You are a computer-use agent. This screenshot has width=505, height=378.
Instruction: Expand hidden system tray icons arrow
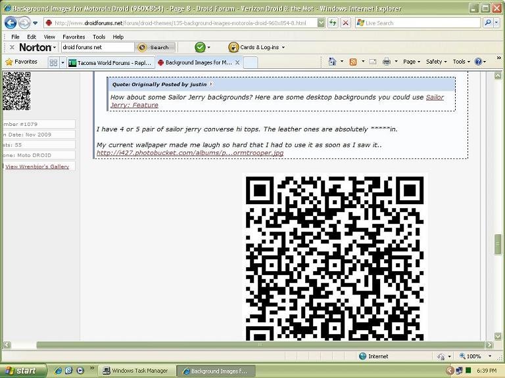450,371
